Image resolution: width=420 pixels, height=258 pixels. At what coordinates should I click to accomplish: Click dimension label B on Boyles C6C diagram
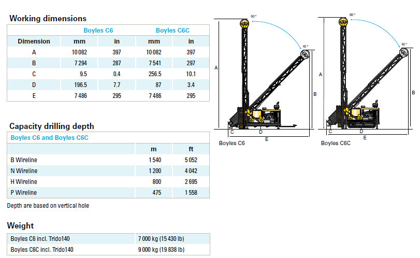(413, 92)
